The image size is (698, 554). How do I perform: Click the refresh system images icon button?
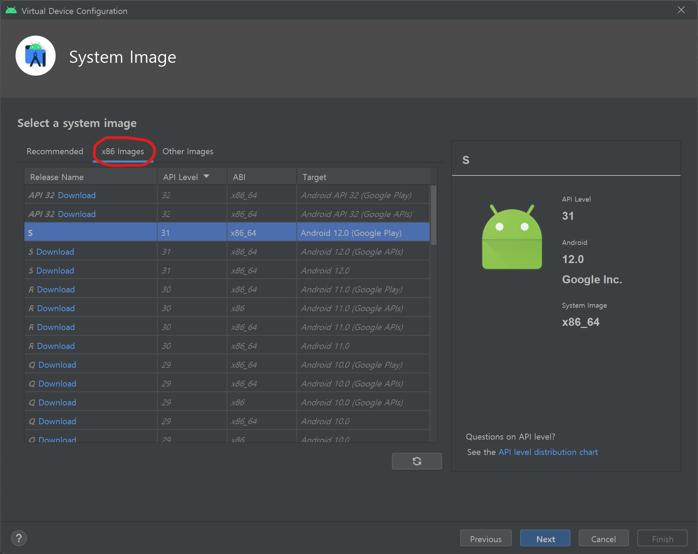click(417, 461)
